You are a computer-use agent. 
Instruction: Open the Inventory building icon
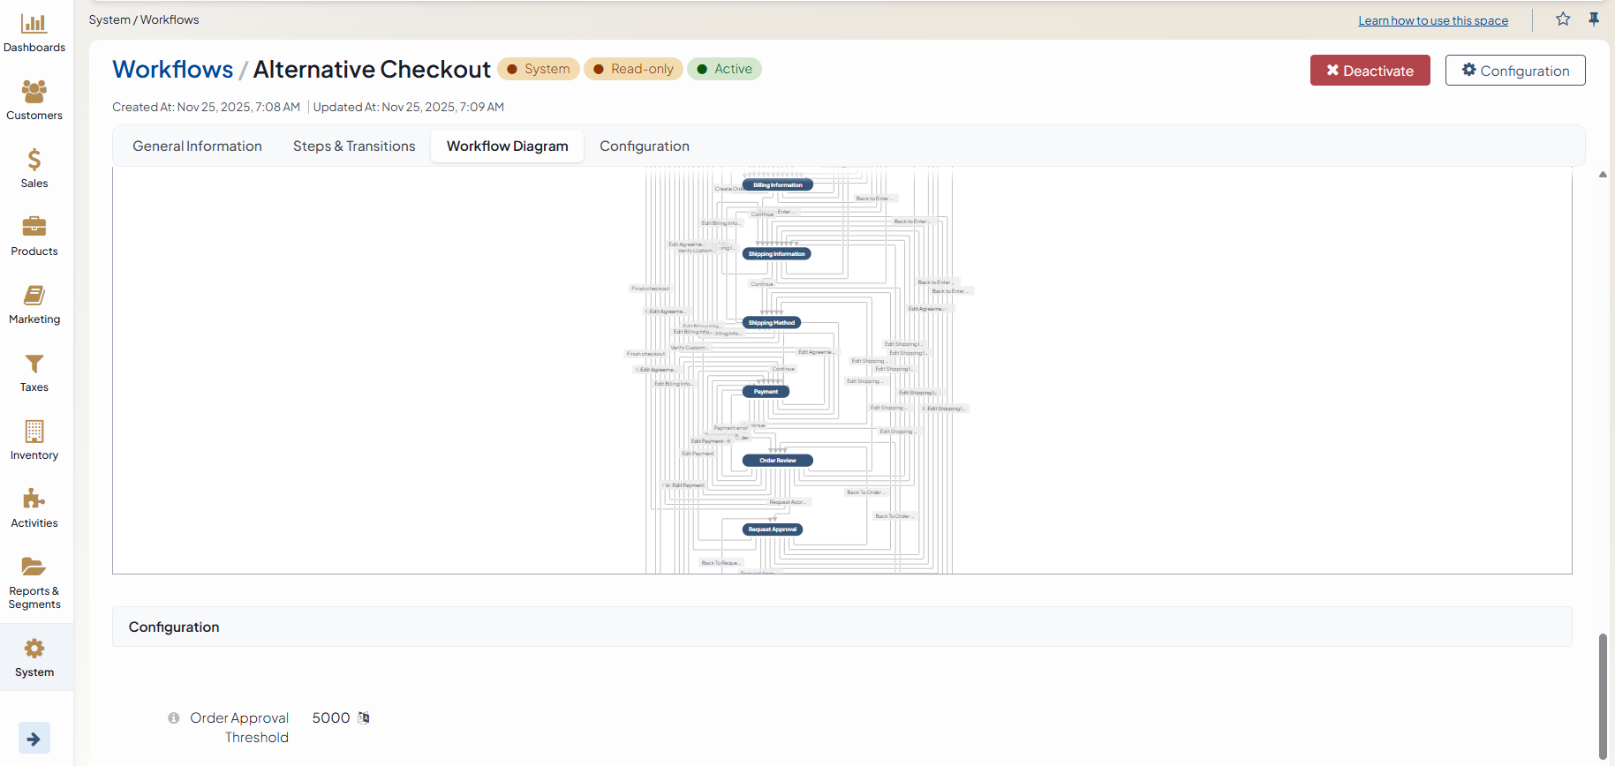[34, 432]
